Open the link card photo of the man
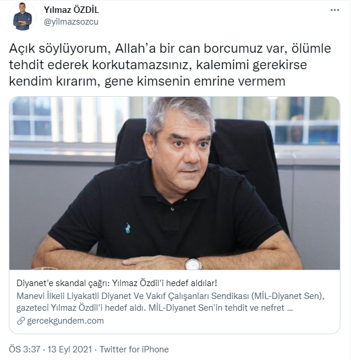 175,183
